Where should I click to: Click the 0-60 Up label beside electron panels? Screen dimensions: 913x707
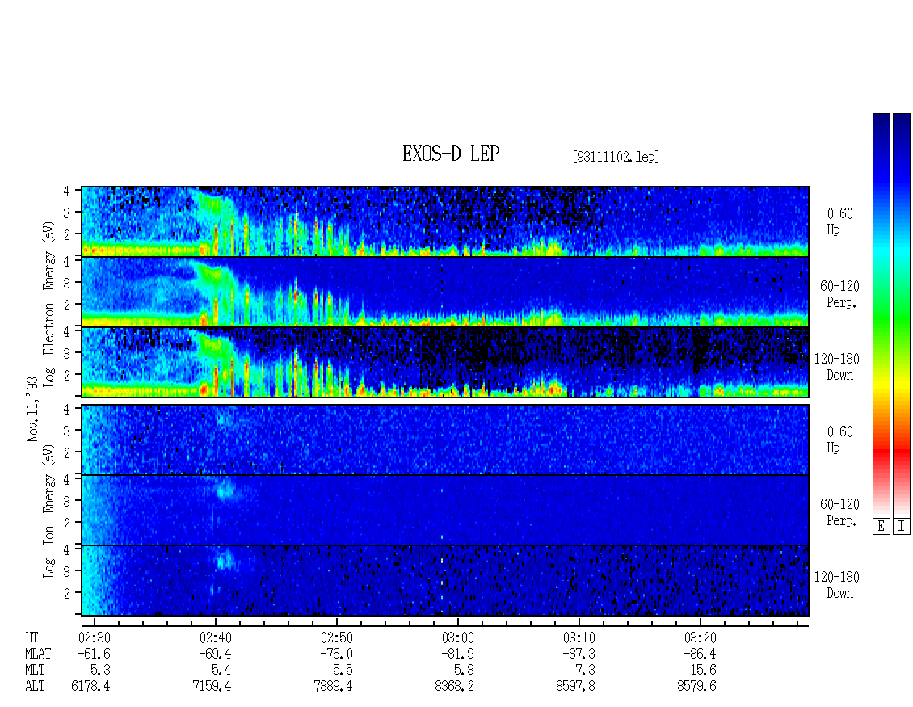point(839,221)
